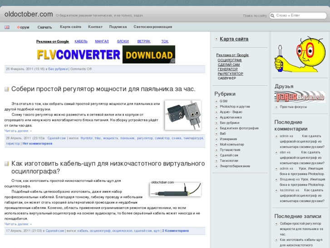
Task: Open the 'Контакт' menu item
Action: [x=95, y=27]
